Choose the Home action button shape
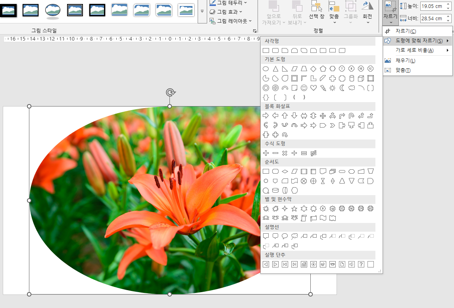This screenshot has height=308, width=454. tap(304, 264)
